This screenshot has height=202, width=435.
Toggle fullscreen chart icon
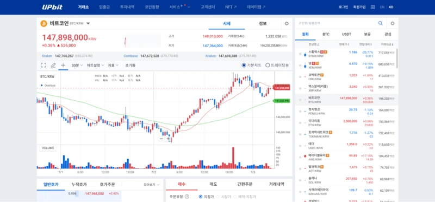43,65
